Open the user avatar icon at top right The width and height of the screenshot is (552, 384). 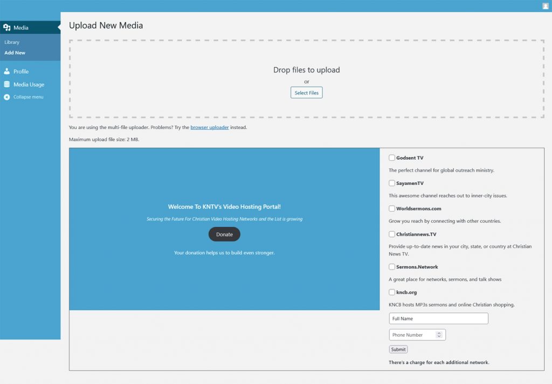[546, 6]
